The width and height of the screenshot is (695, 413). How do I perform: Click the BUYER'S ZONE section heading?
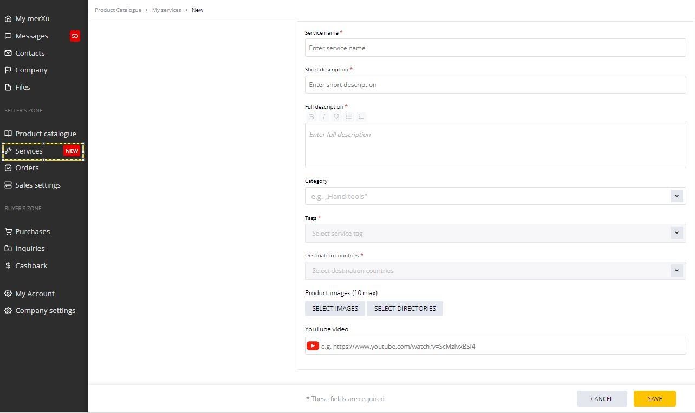(x=23, y=208)
